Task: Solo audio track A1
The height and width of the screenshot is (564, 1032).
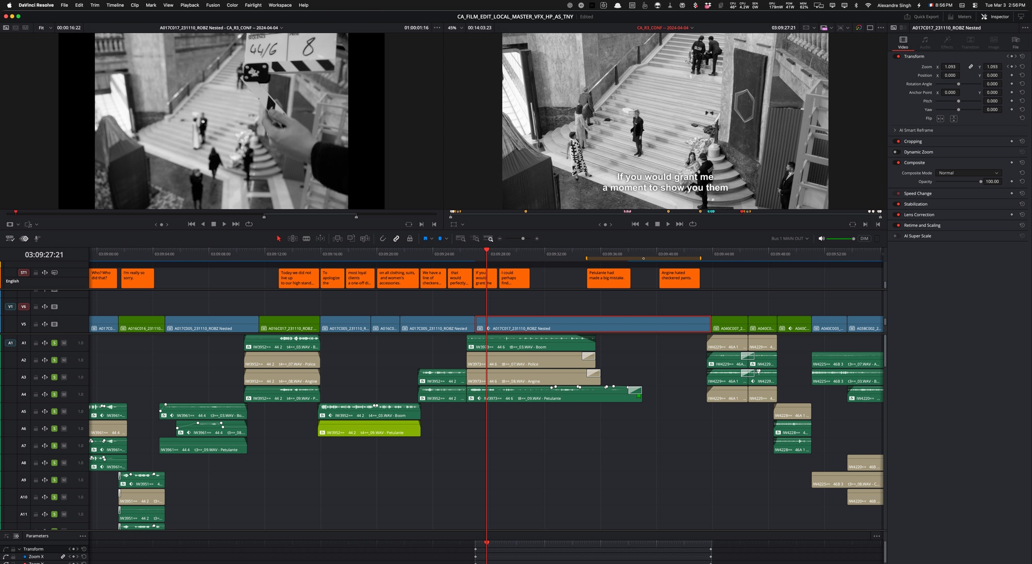Action: tap(54, 343)
